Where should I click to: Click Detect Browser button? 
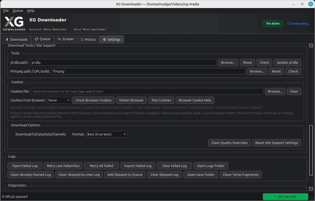tap(131, 100)
